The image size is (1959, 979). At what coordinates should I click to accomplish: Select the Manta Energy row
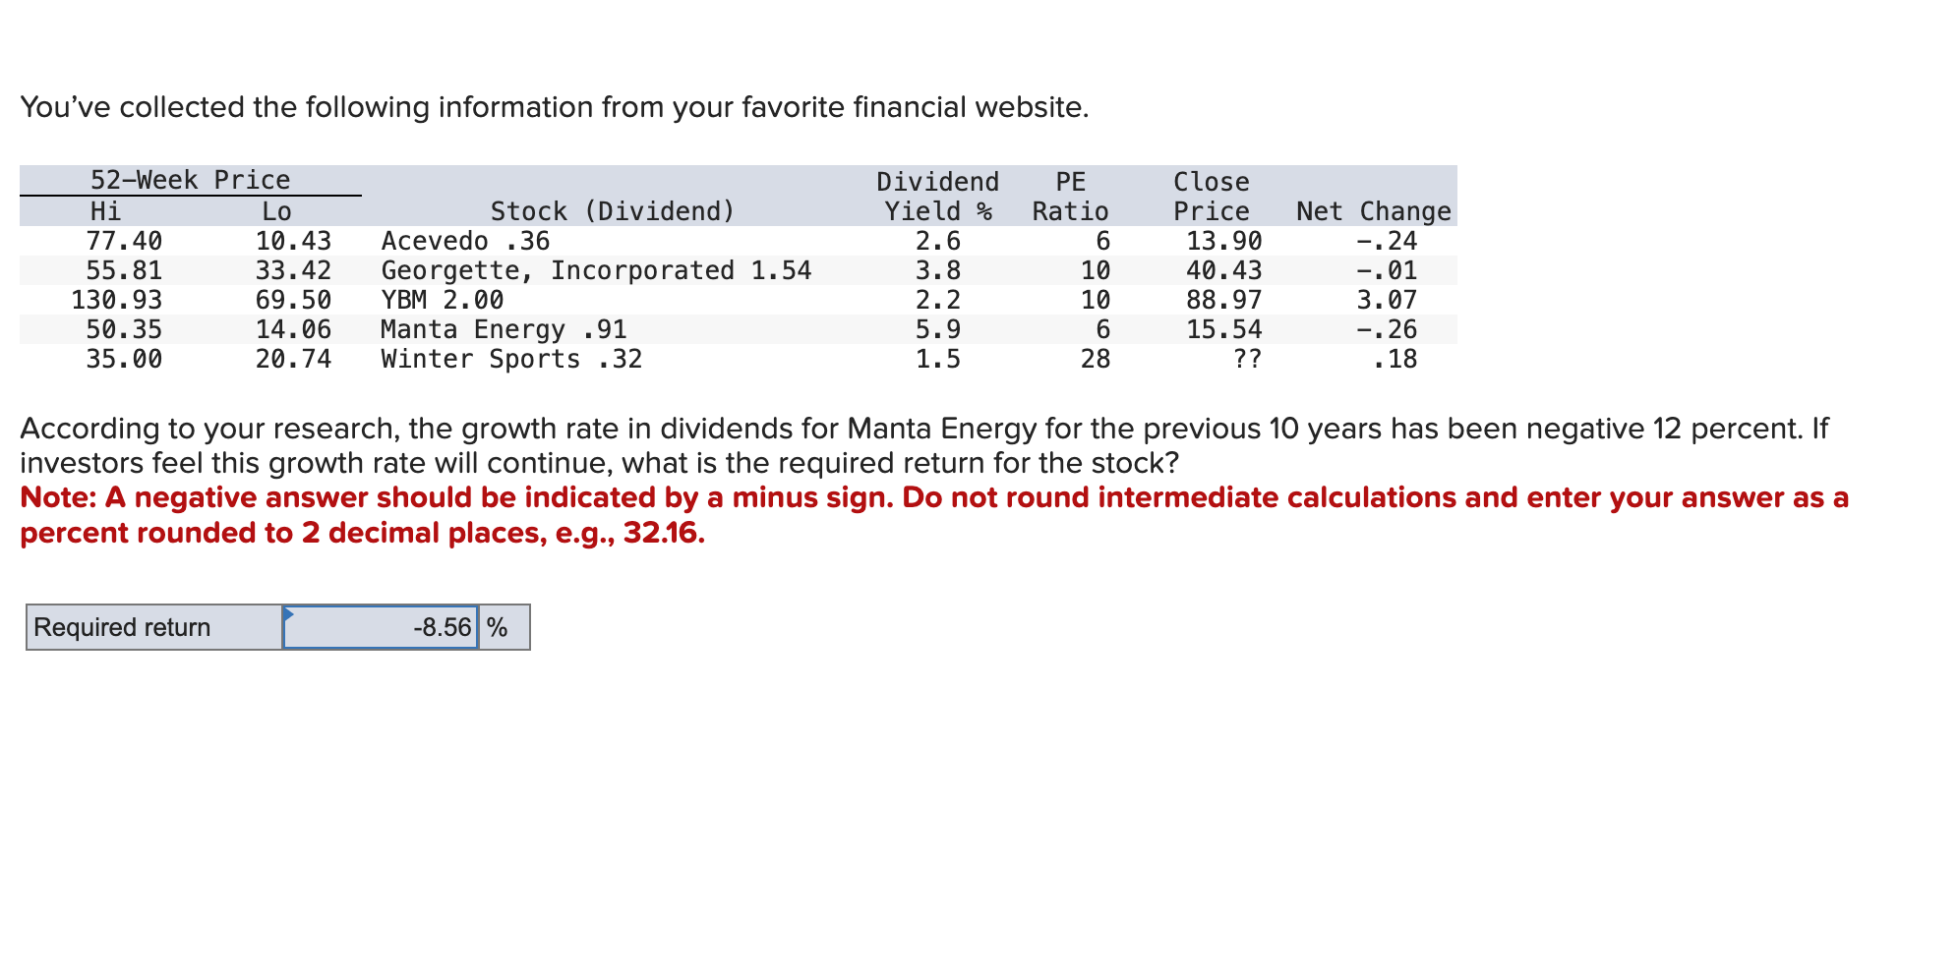click(504, 329)
